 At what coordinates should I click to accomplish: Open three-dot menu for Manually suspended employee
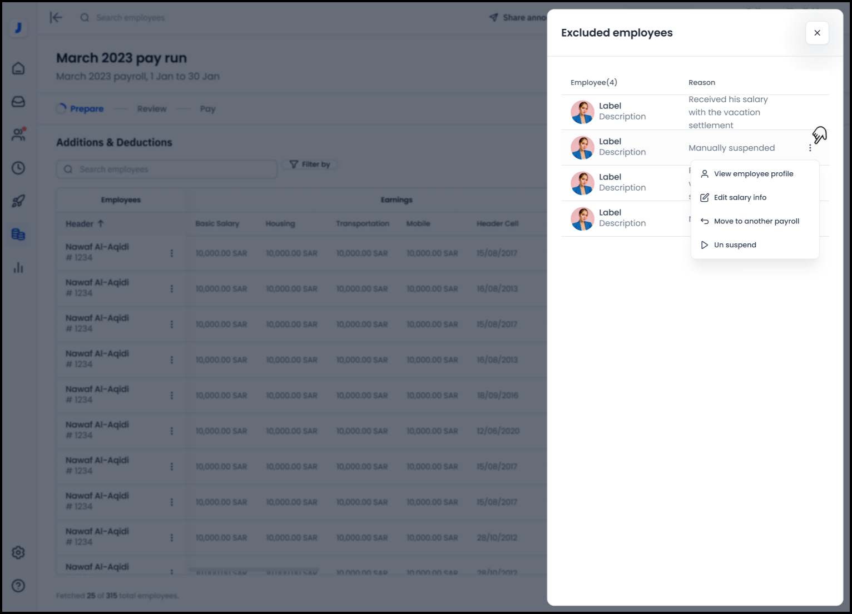pyautogui.click(x=810, y=148)
